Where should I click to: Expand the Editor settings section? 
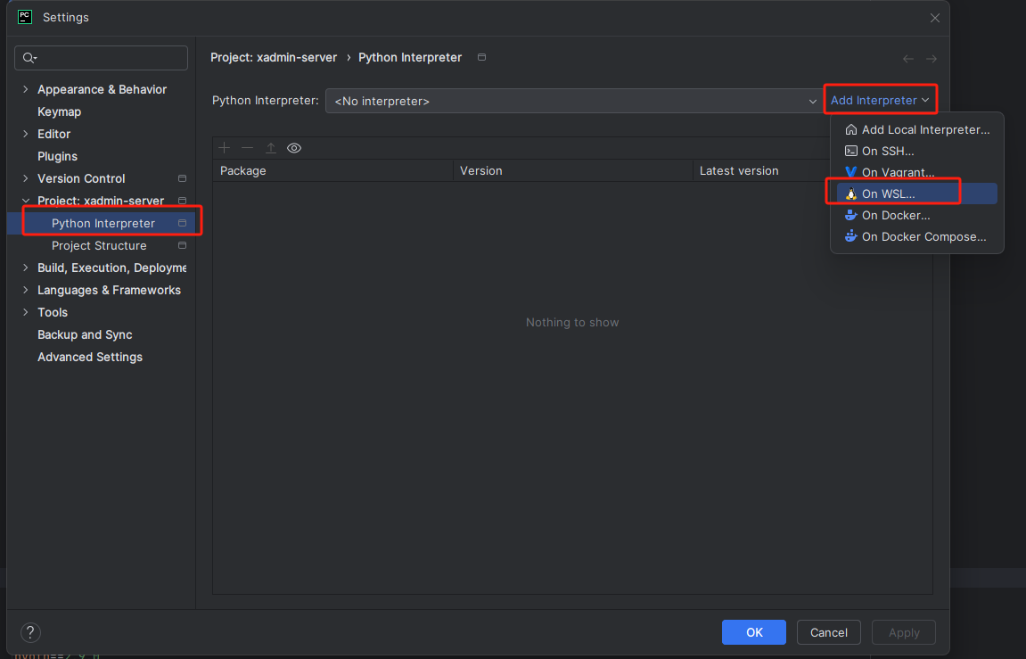pos(26,134)
